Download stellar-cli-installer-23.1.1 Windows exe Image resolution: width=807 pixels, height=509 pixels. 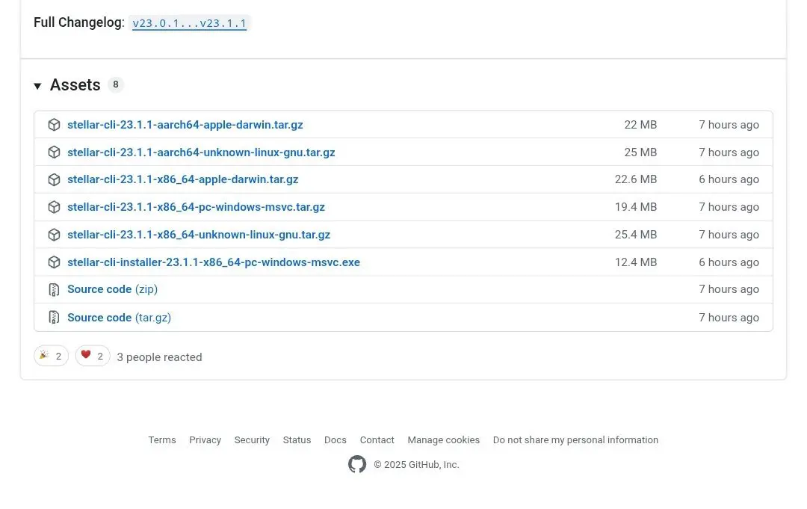pos(214,262)
